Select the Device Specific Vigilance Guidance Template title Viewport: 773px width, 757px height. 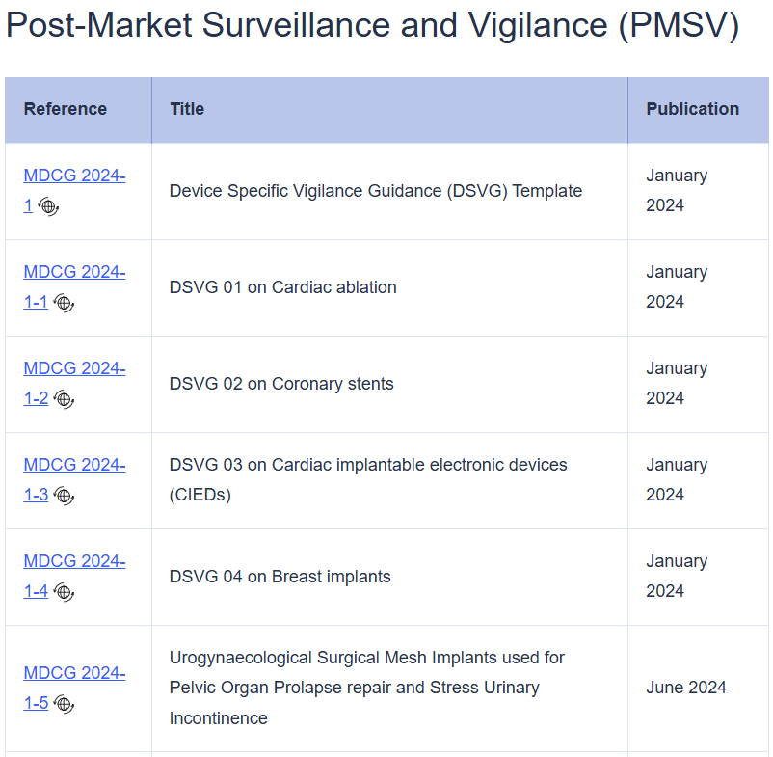coord(376,191)
